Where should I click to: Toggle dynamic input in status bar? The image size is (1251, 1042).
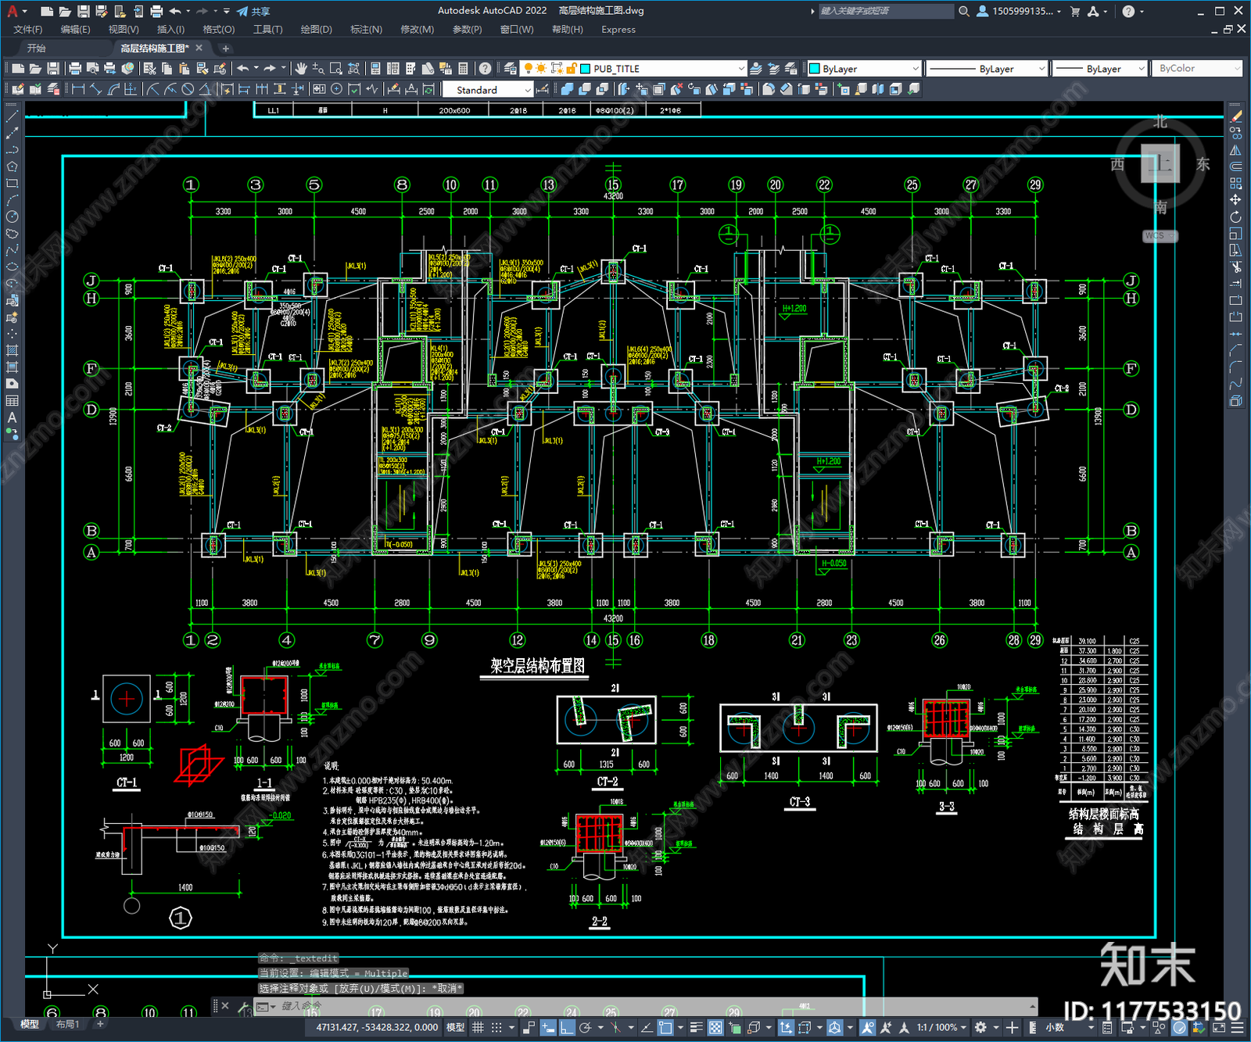point(548,1027)
